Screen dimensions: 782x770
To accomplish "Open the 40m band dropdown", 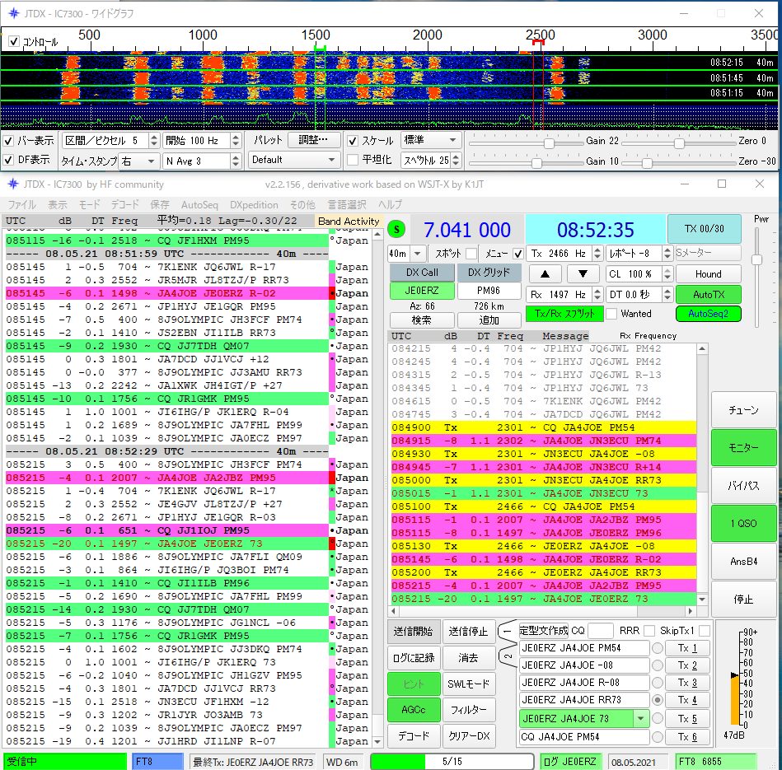I will click(x=418, y=254).
